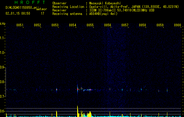Click the Receiving Location label
The image size is (184, 117).
[x=68, y=7]
